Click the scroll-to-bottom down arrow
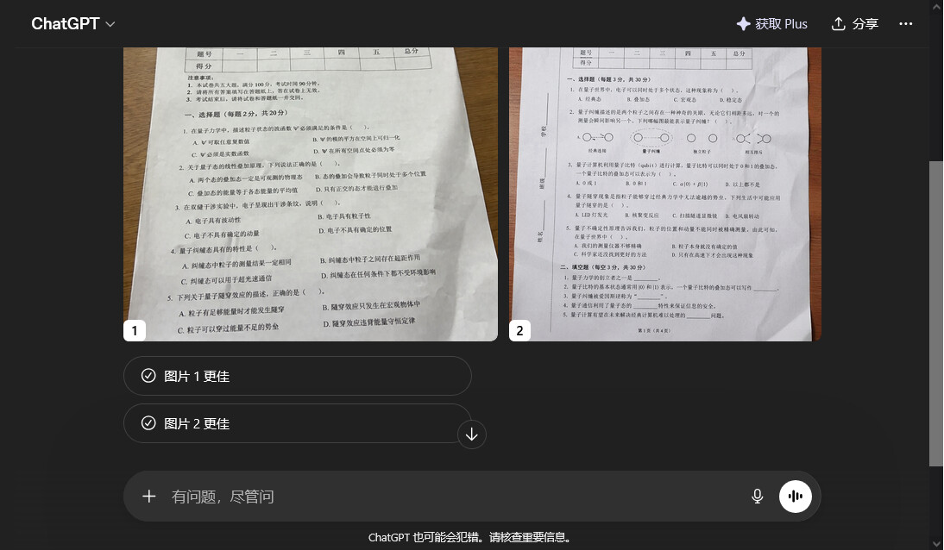 [471, 434]
